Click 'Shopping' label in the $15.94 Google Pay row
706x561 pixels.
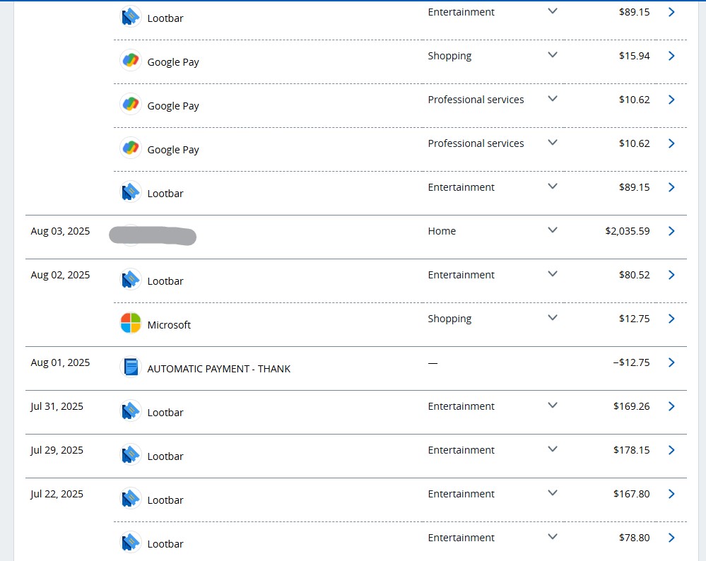pos(449,57)
